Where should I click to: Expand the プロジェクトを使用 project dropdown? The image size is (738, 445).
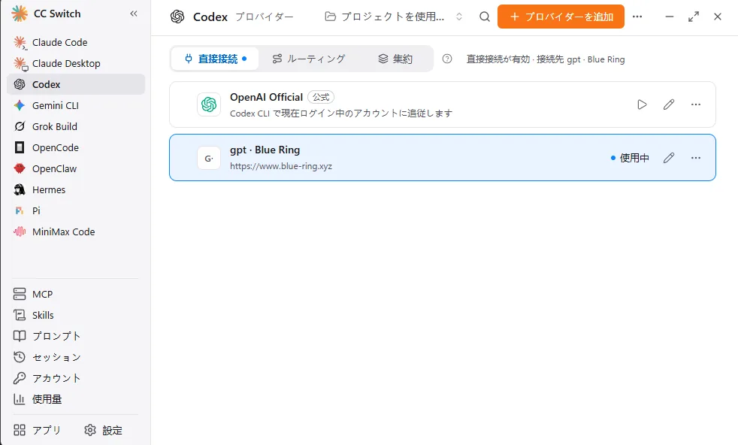click(394, 17)
